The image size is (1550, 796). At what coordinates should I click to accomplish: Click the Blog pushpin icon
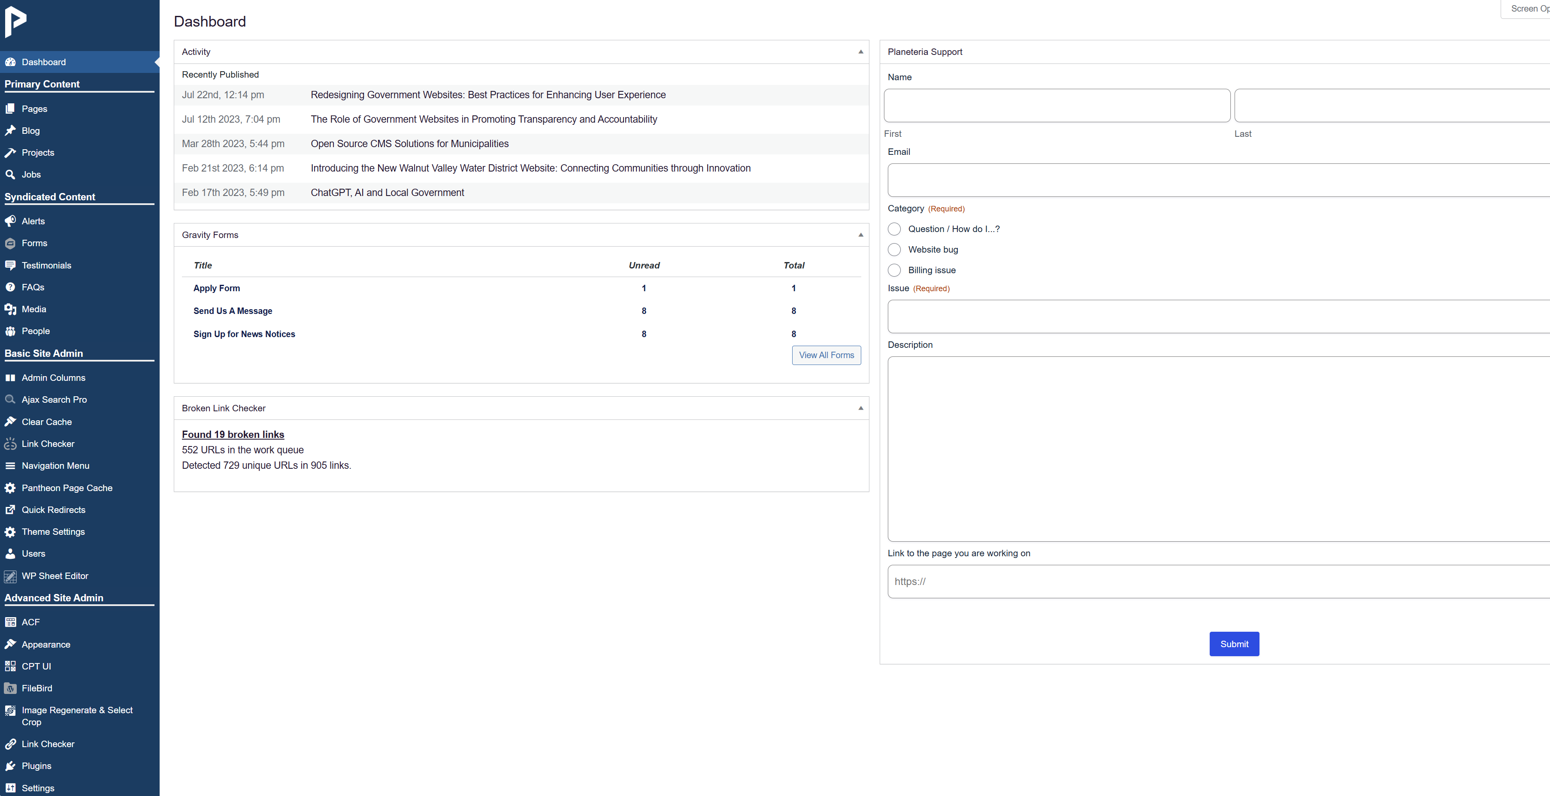coord(10,130)
